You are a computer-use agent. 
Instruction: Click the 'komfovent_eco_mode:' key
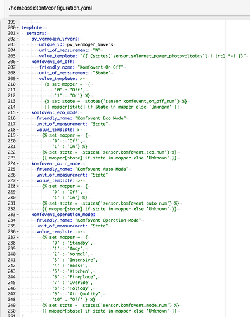56,112
